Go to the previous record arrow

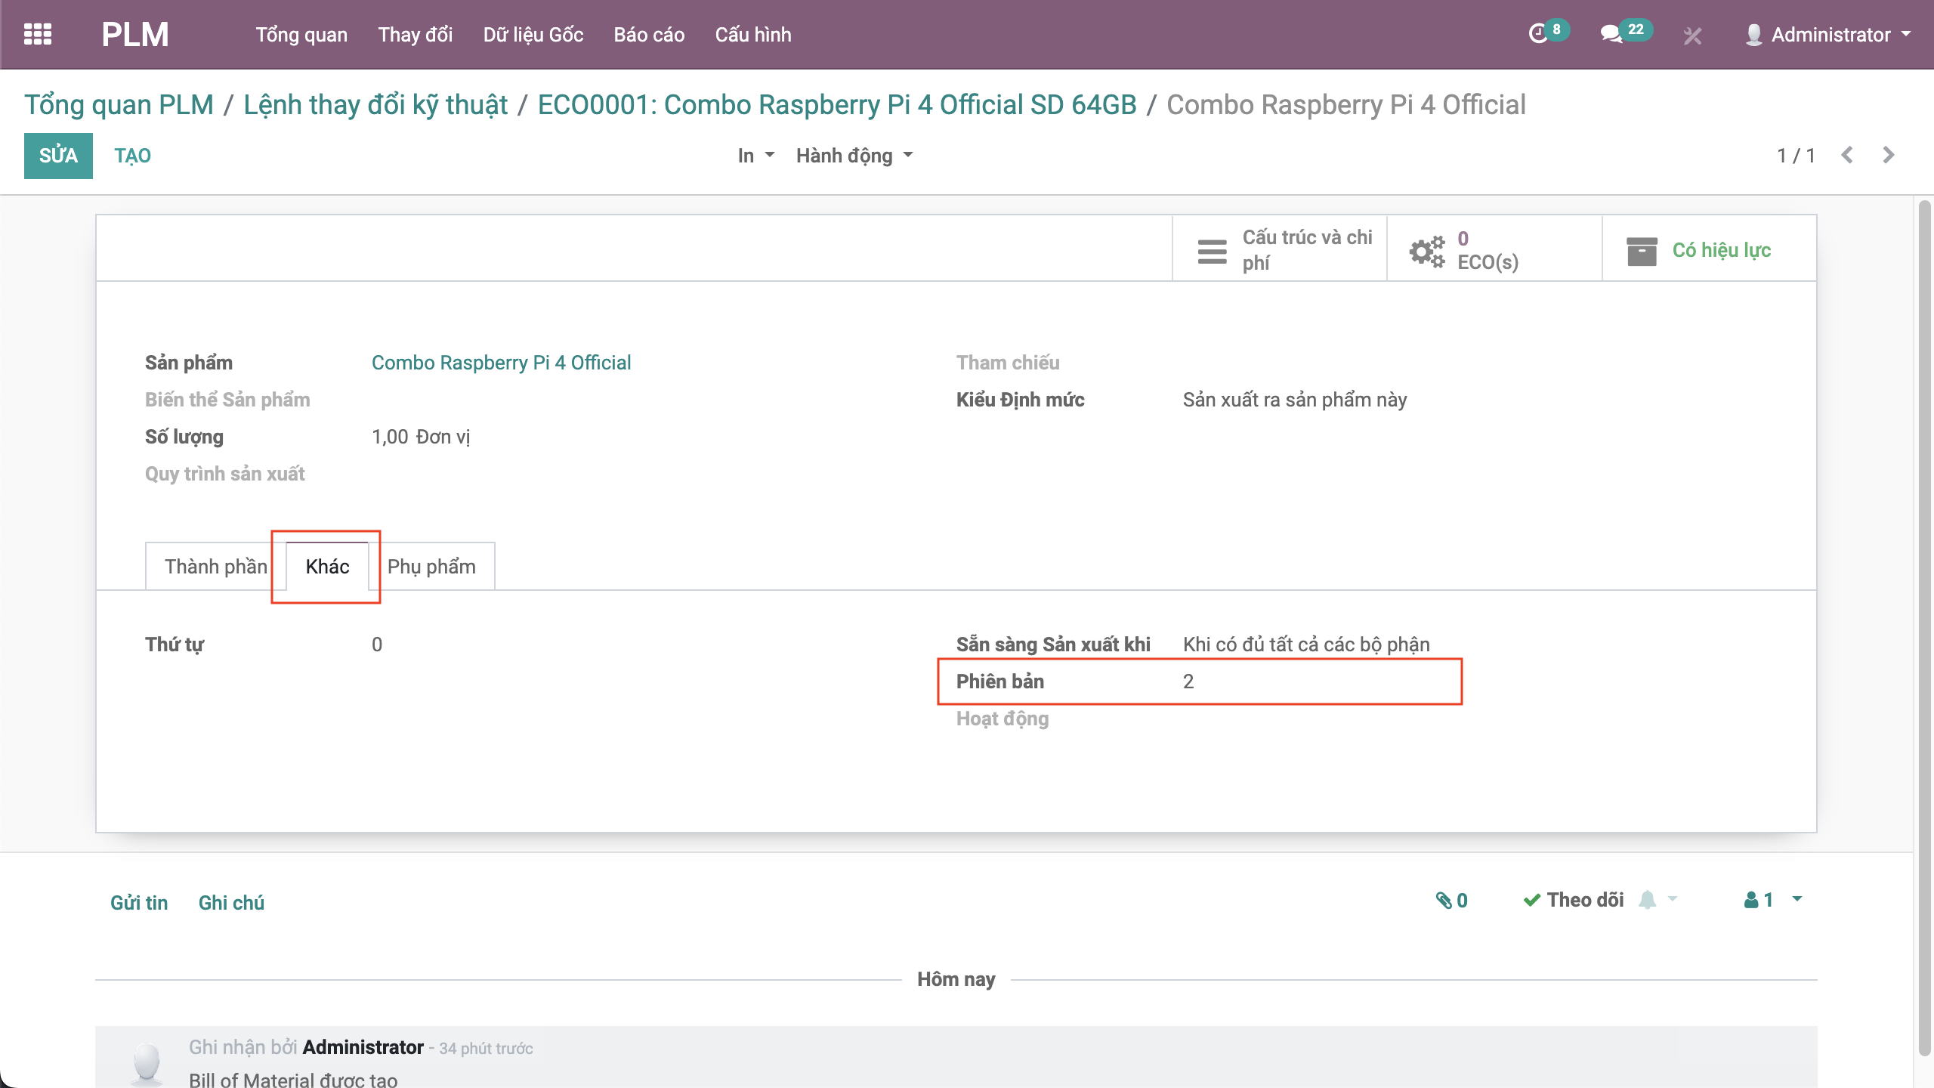point(1847,156)
